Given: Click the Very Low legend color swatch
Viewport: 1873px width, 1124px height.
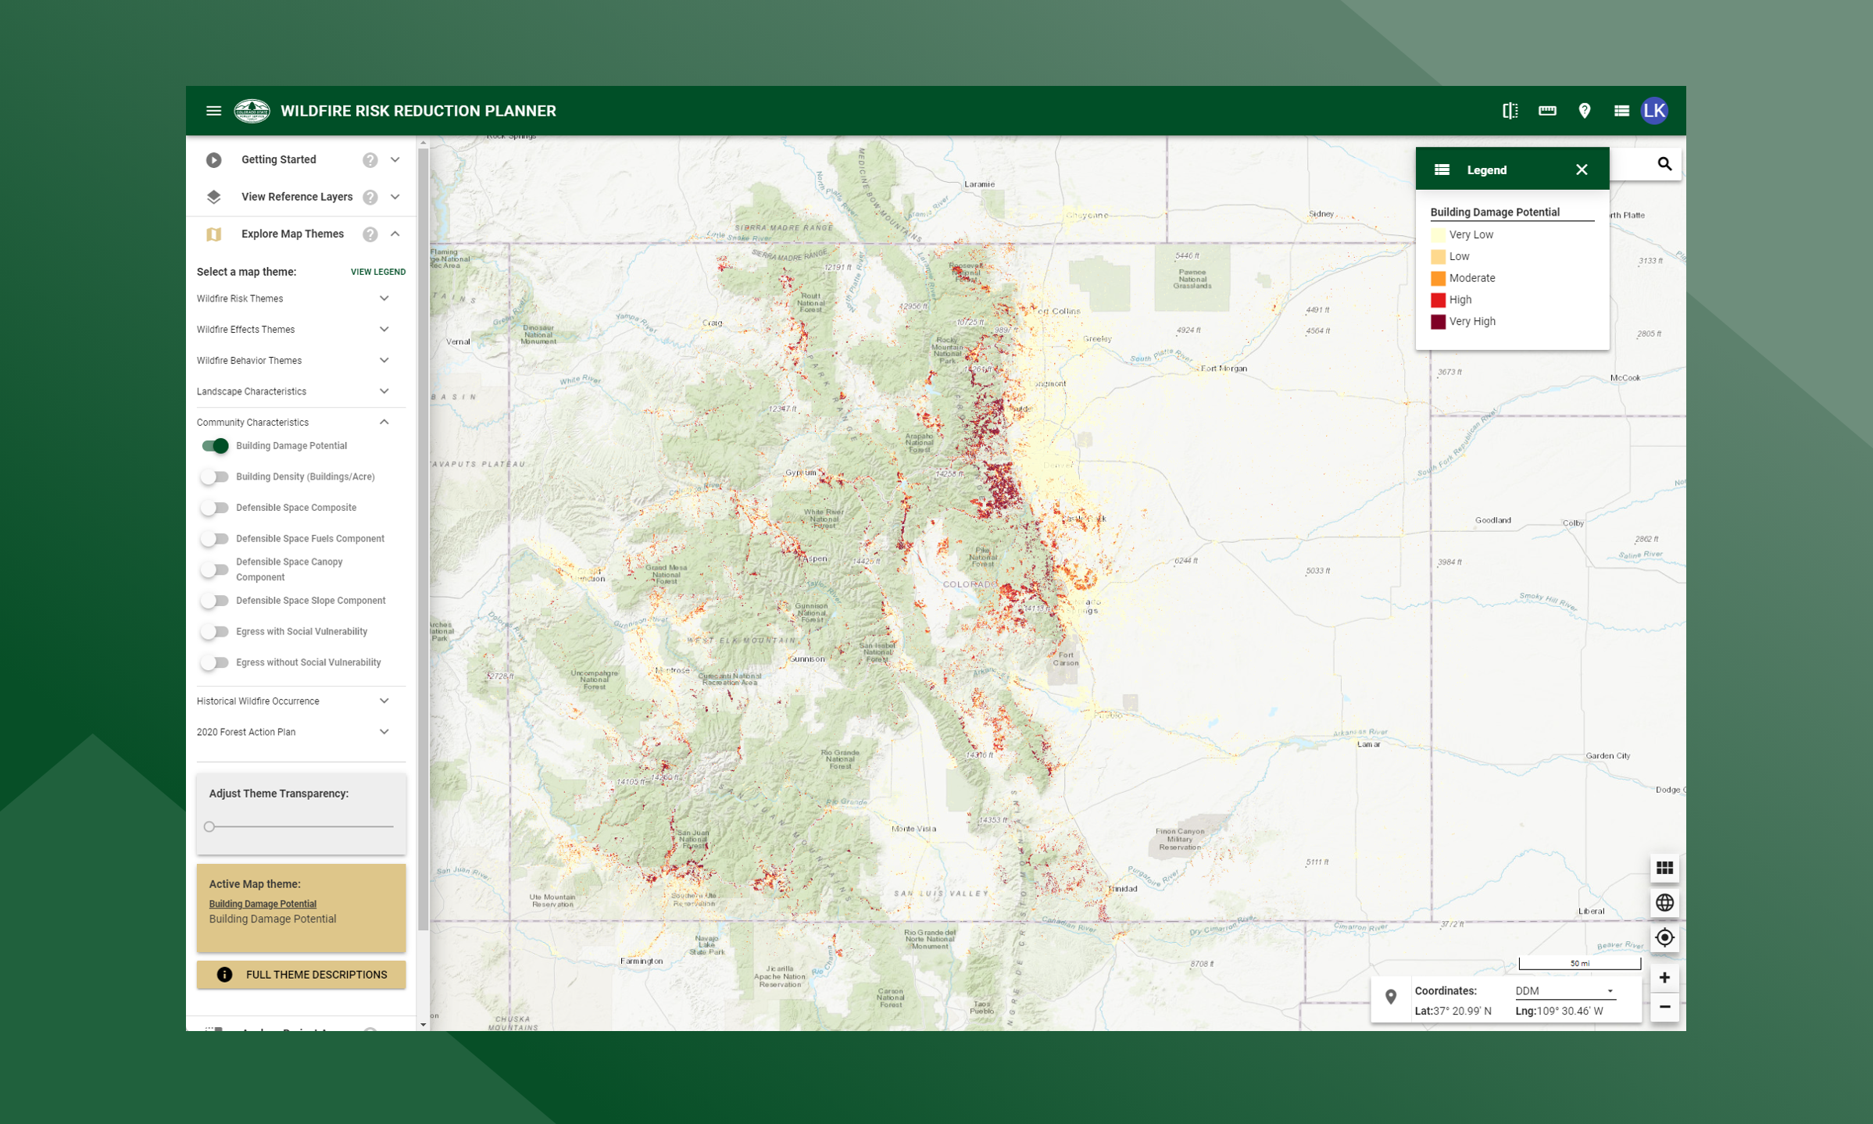Looking at the screenshot, I should [x=1438, y=234].
